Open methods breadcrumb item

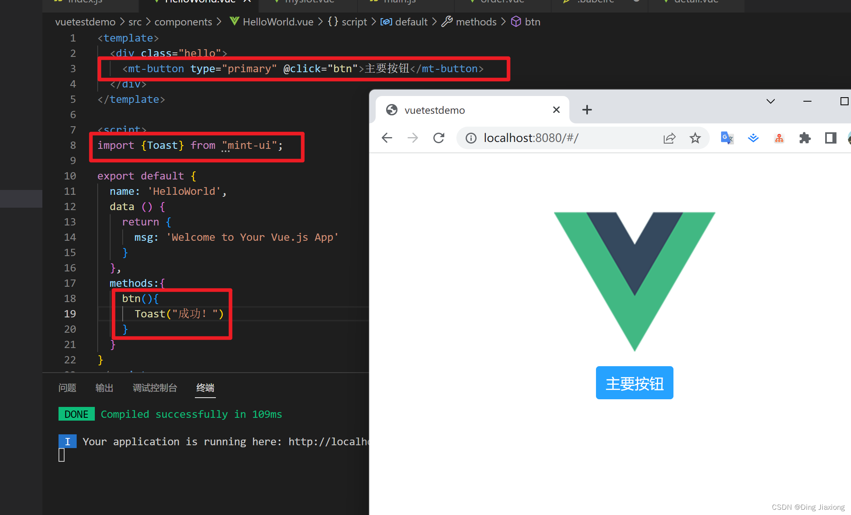(476, 22)
